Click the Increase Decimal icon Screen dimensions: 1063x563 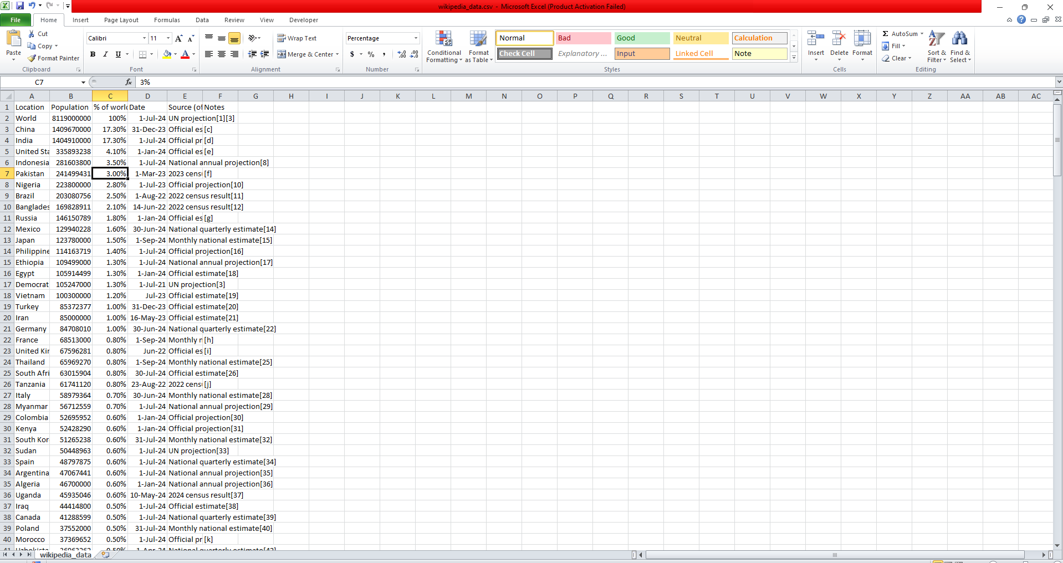[401, 54]
